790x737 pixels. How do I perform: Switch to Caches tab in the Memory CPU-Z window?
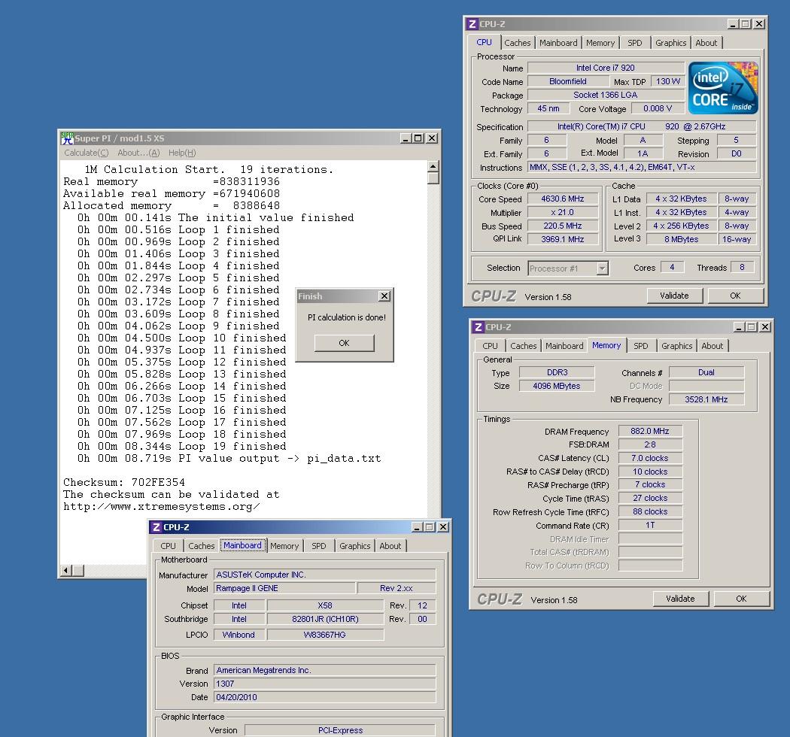click(524, 346)
